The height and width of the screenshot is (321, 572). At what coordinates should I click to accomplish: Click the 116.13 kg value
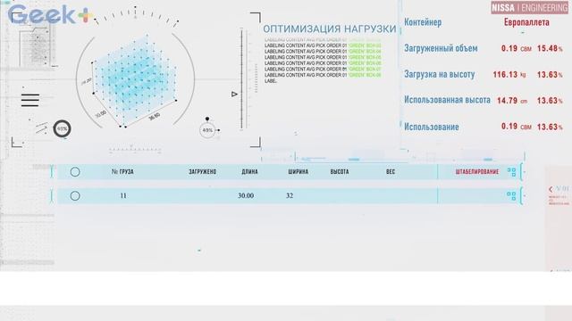pos(509,75)
